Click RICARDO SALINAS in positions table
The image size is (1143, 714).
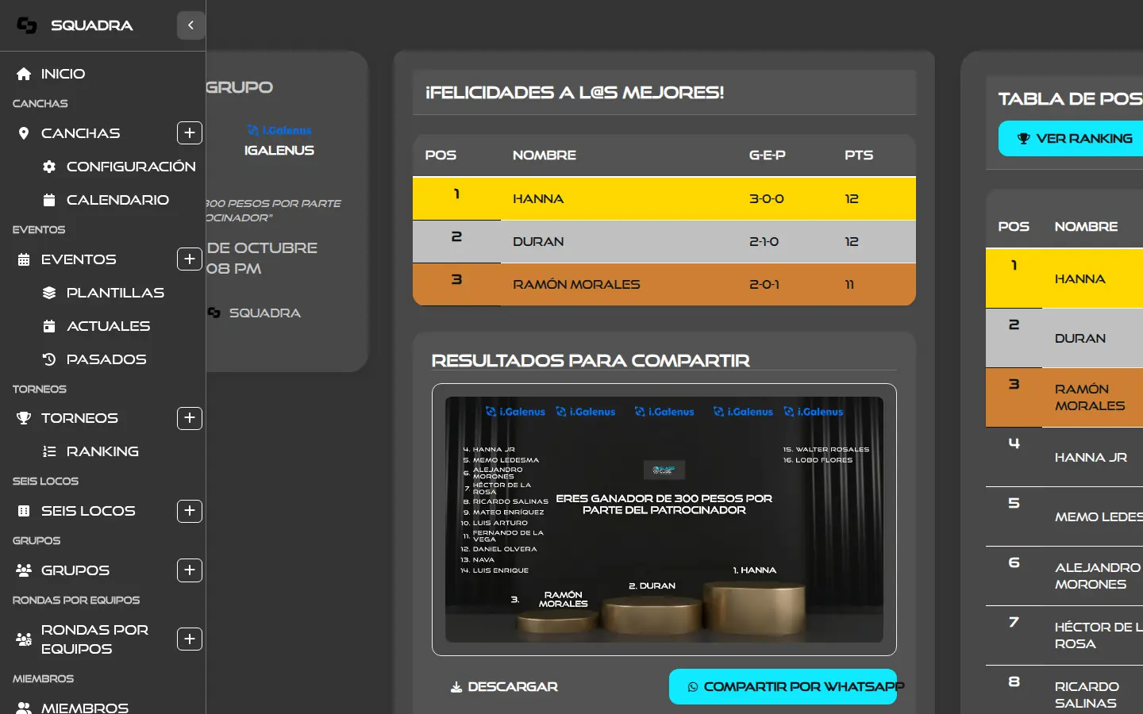[x=1087, y=695]
